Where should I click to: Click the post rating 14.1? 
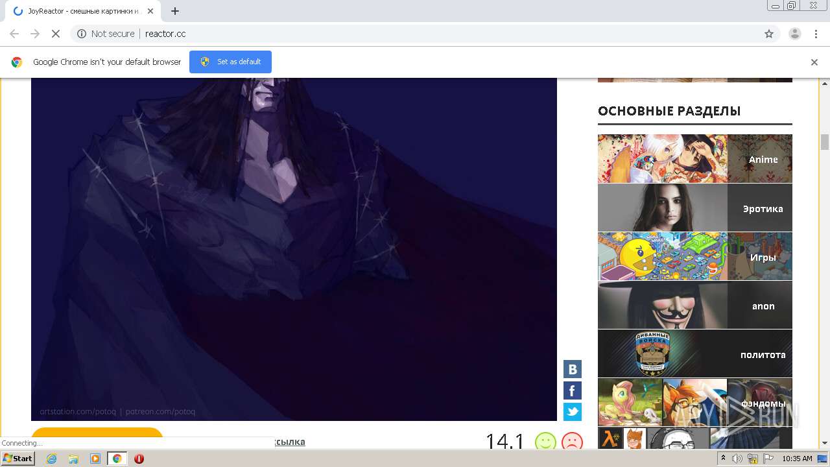[505, 442]
